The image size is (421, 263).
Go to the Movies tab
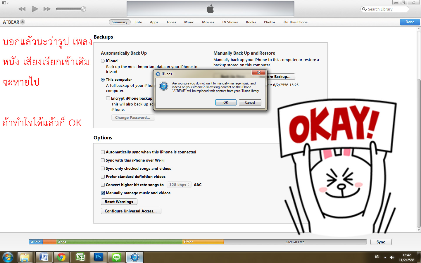208,22
